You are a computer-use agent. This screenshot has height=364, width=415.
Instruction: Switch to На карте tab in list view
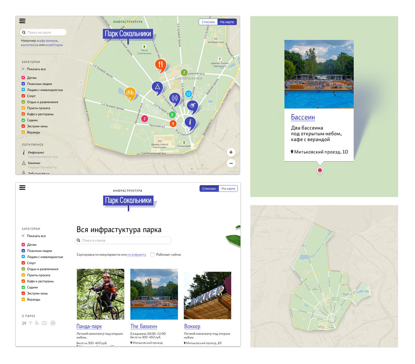[228, 189]
